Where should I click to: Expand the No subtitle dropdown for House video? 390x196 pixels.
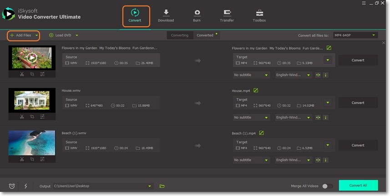click(252, 118)
